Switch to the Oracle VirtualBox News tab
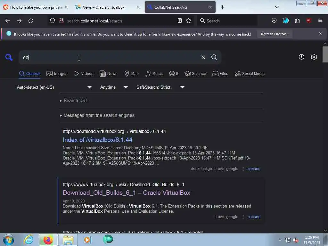 point(103,7)
